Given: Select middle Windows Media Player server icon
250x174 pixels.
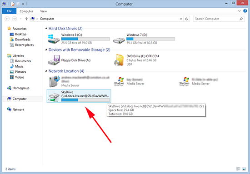Looking at the screenshot, I should 119,81.
